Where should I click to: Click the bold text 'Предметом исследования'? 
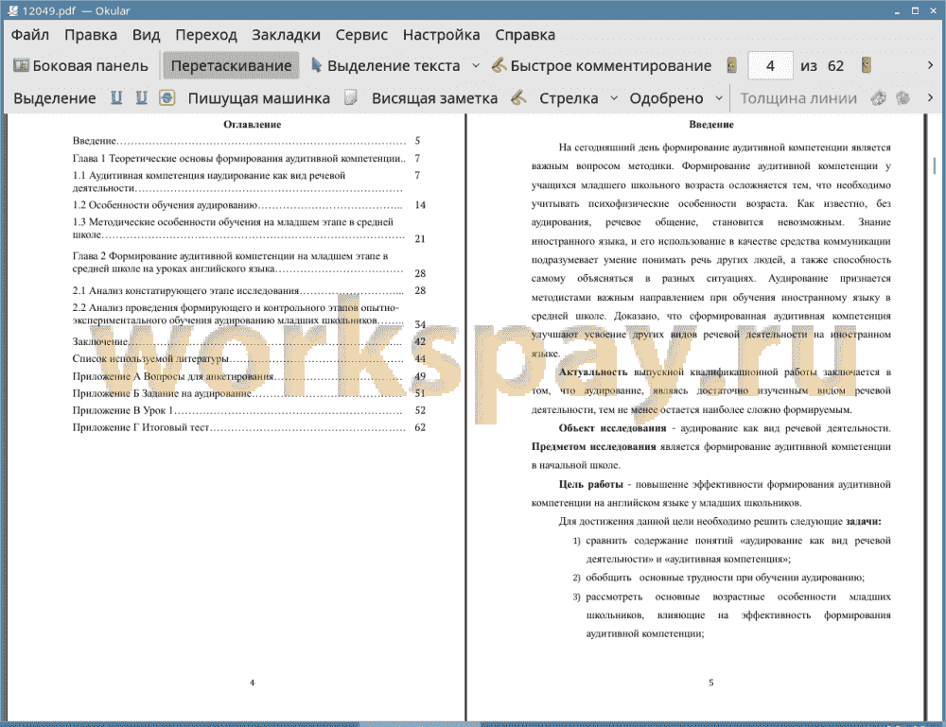pyautogui.click(x=594, y=446)
